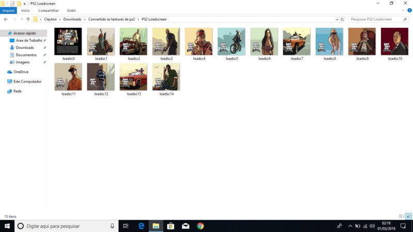Switch to the Início ribbon tab

pos(25,10)
